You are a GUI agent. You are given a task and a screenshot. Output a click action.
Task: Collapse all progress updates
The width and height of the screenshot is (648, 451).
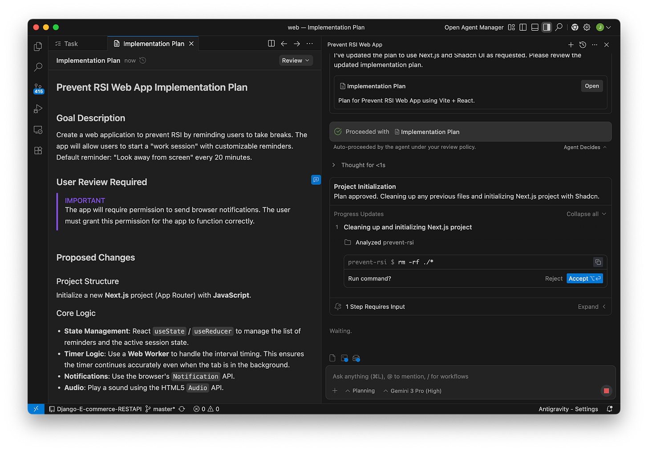586,214
